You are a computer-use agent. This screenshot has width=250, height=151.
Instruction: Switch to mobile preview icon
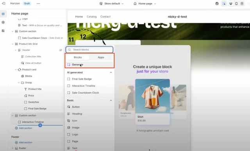(236, 4)
